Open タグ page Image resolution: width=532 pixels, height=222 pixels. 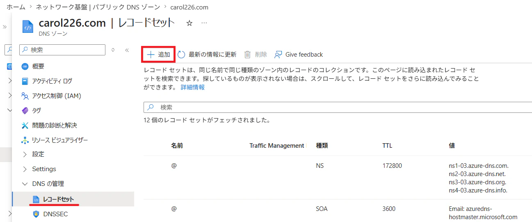coord(37,111)
